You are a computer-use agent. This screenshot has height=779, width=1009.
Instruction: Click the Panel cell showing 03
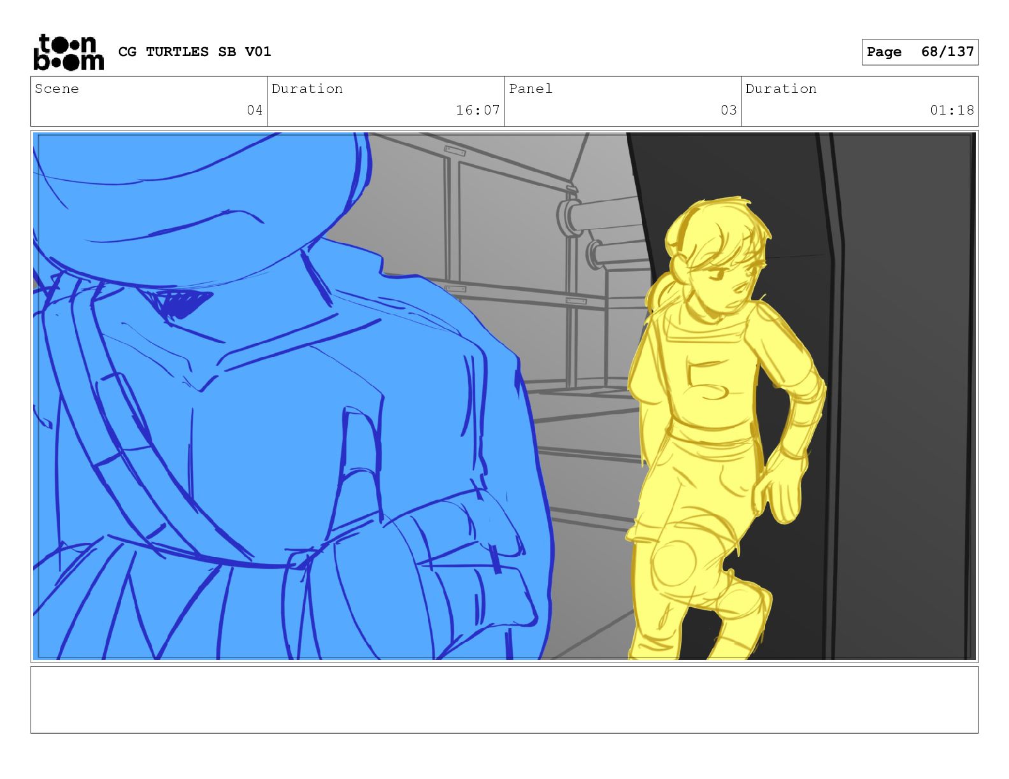click(623, 101)
